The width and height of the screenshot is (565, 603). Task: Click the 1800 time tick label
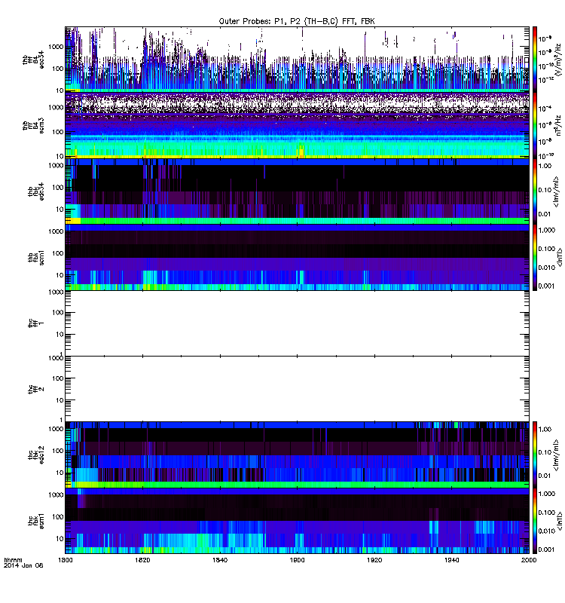(65, 560)
